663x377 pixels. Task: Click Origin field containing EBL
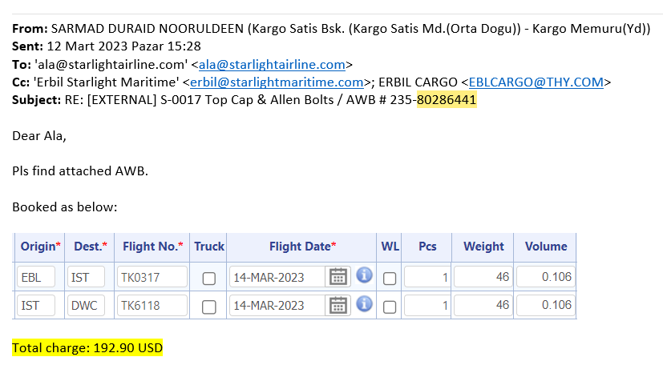37,278
